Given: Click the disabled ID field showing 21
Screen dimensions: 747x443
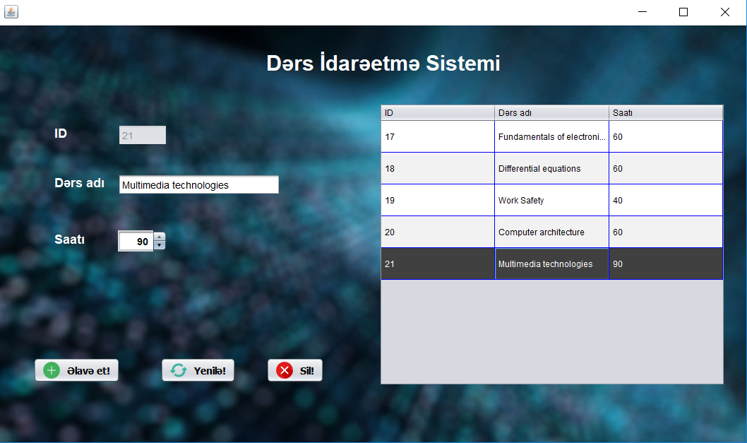Looking at the screenshot, I should [x=142, y=134].
